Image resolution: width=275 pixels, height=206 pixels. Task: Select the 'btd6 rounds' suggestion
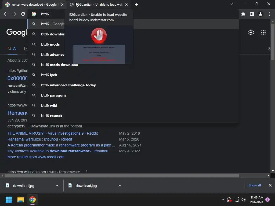[133, 116]
